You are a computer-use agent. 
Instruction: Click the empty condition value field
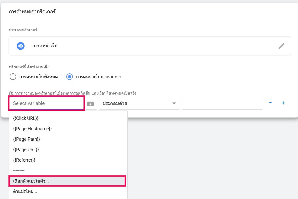click(222, 103)
